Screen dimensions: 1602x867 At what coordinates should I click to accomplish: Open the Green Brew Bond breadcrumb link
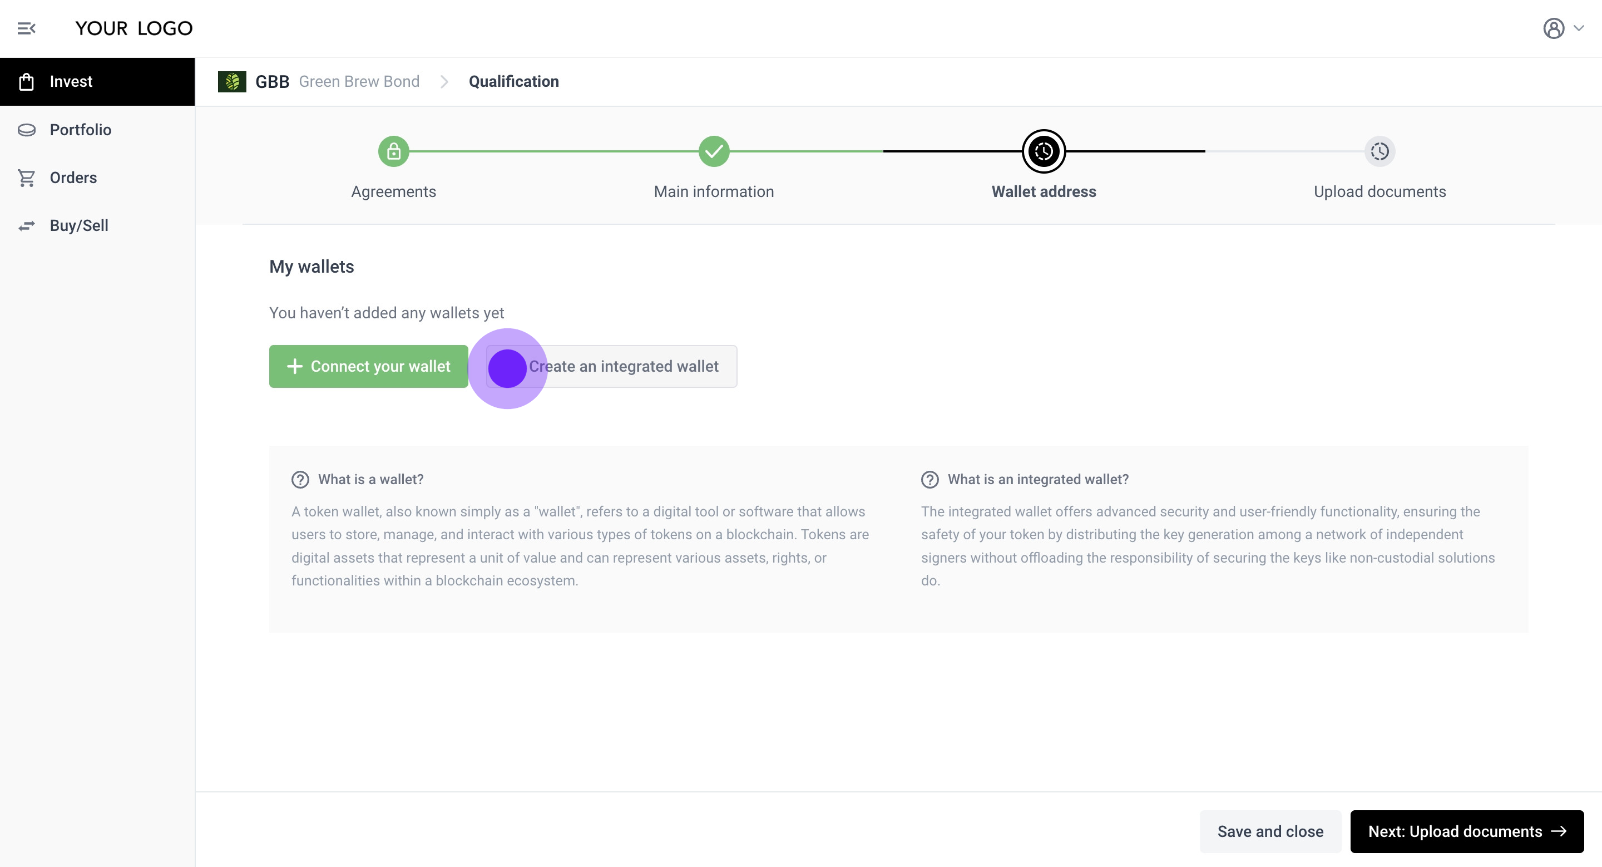pos(359,81)
